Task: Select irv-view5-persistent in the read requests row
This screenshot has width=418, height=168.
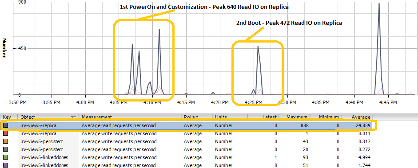Action: [x=42, y=149]
